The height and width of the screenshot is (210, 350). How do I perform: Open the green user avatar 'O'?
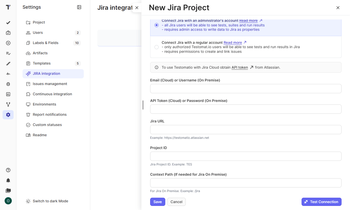(x=8, y=201)
